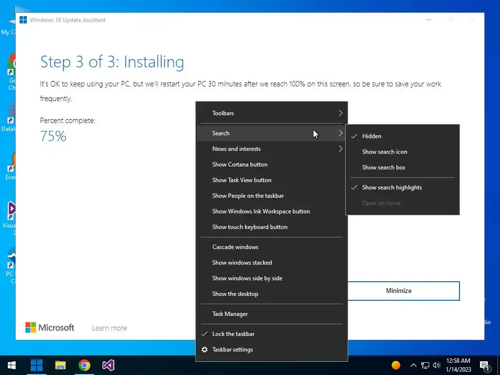This screenshot has height=375, width=500.
Task: Toggle Show touch keyboard button
Action: pos(271,227)
